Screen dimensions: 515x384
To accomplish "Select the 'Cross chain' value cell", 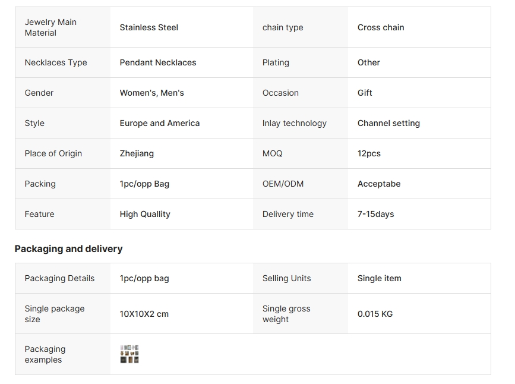I will [381, 27].
